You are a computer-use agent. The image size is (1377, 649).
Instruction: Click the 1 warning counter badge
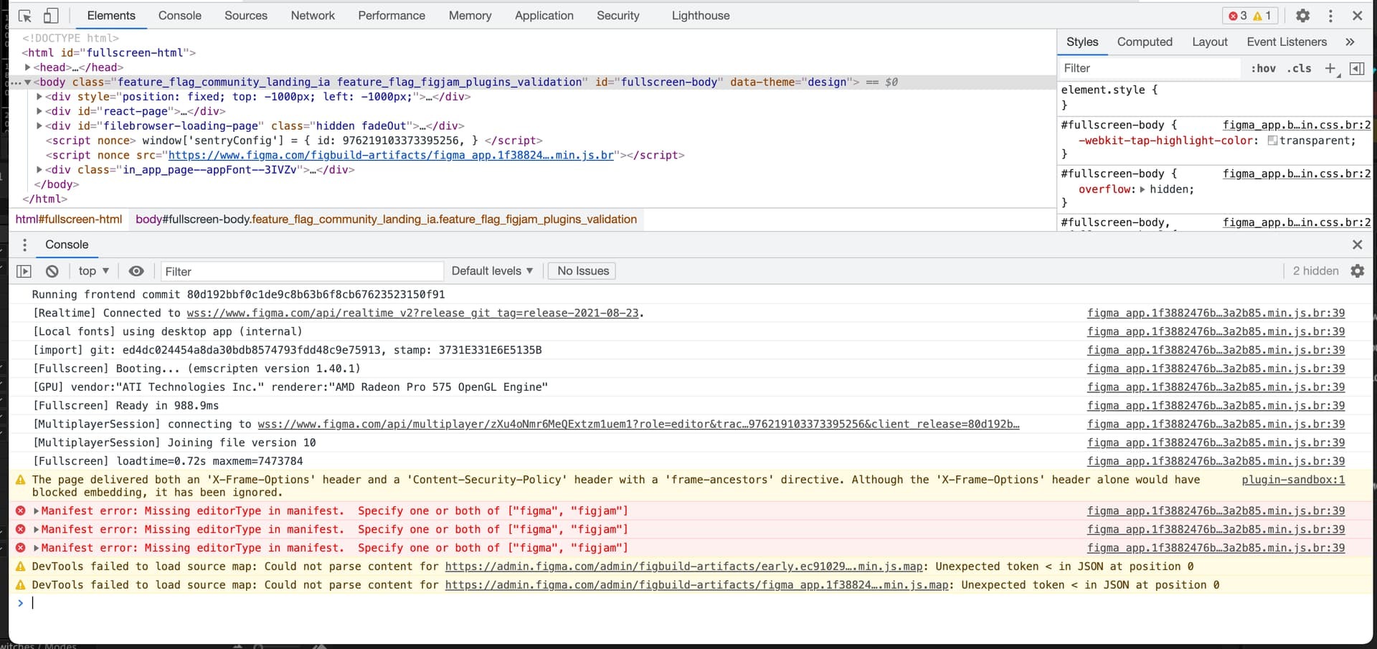1262,16
